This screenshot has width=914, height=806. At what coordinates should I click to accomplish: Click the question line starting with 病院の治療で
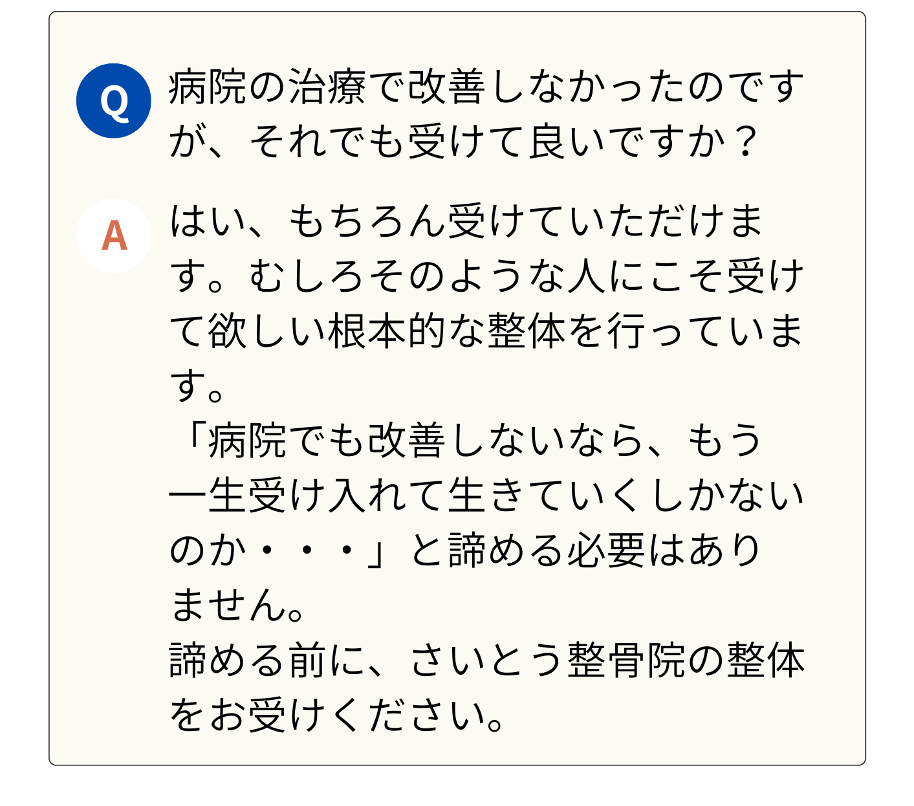click(x=485, y=87)
